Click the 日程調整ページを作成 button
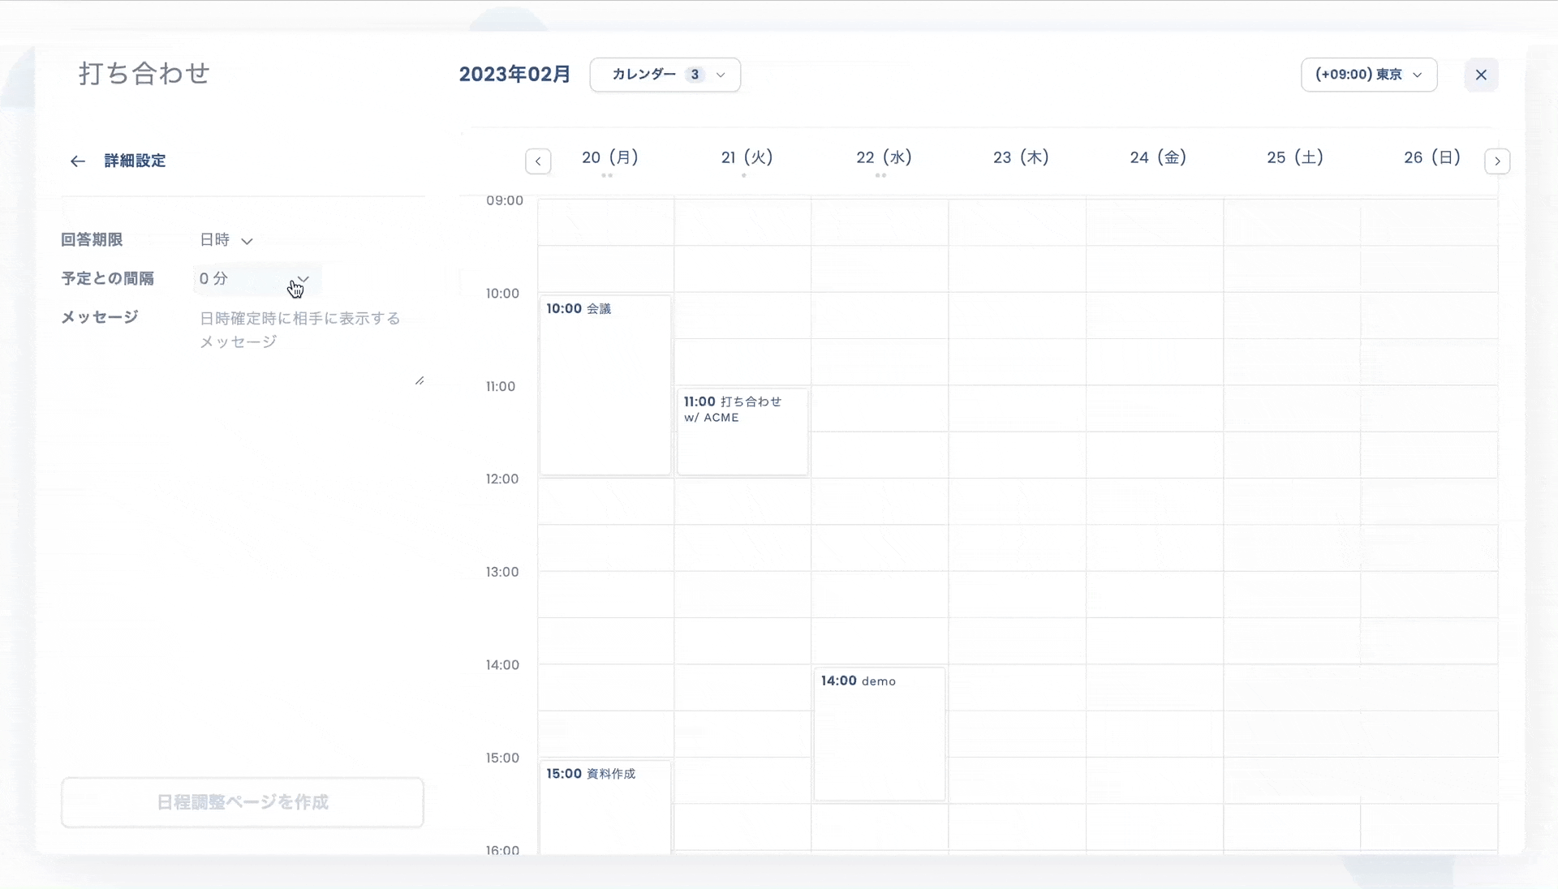The height and width of the screenshot is (889, 1558). coord(243,802)
